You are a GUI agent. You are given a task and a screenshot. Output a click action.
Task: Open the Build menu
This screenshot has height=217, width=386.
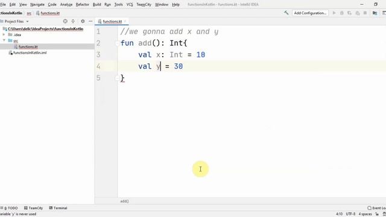(x=96, y=4)
